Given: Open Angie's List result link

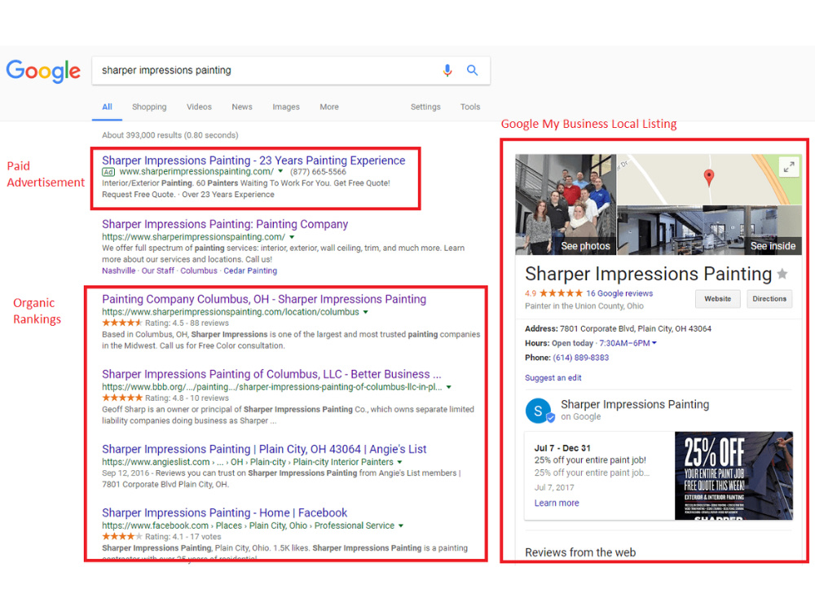Looking at the screenshot, I should click(263, 449).
